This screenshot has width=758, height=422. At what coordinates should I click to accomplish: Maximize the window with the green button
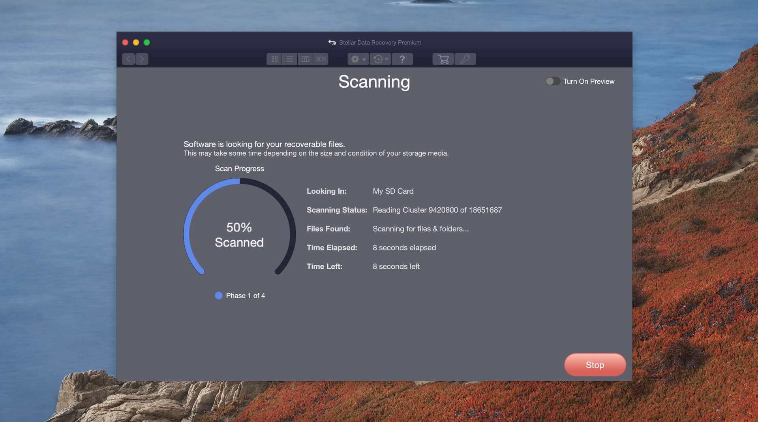click(147, 42)
